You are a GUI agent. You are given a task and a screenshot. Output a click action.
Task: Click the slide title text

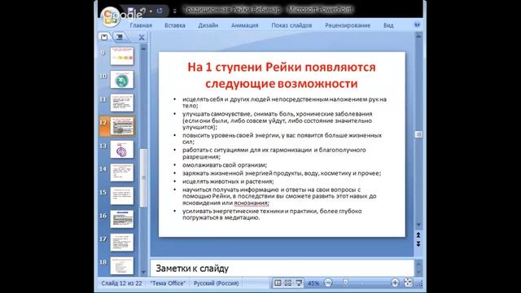pyautogui.click(x=282, y=75)
